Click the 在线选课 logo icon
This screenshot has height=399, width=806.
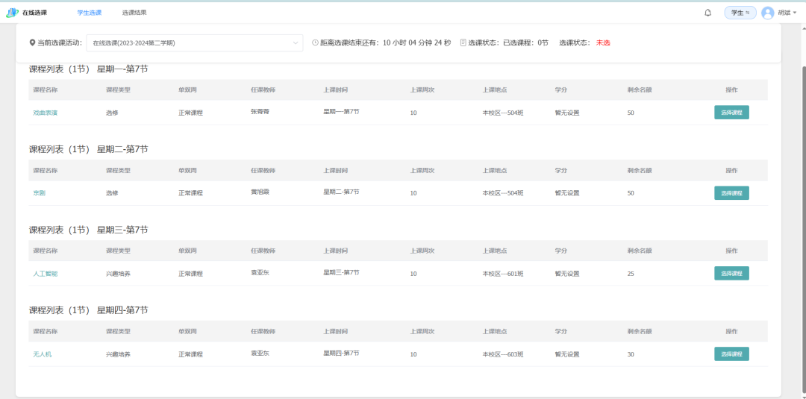pos(12,13)
